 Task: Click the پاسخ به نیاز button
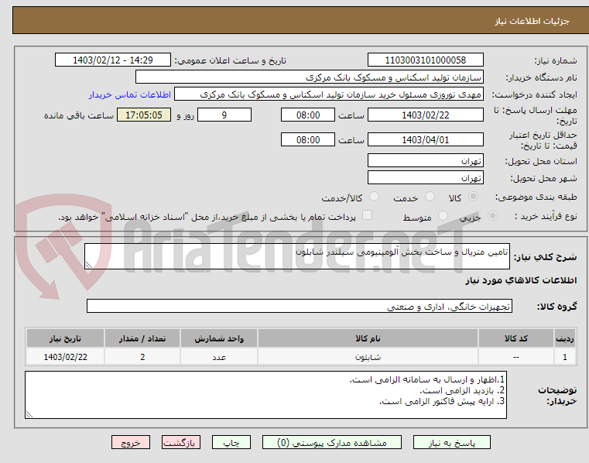point(451,442)
